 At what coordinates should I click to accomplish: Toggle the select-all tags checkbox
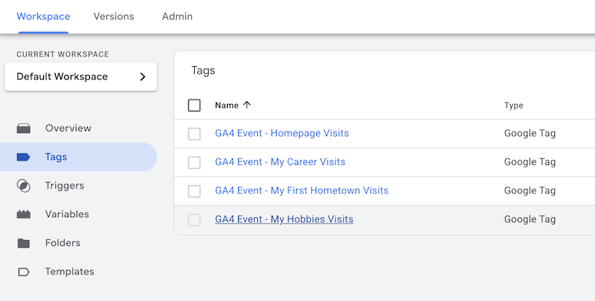click(194, 106)
